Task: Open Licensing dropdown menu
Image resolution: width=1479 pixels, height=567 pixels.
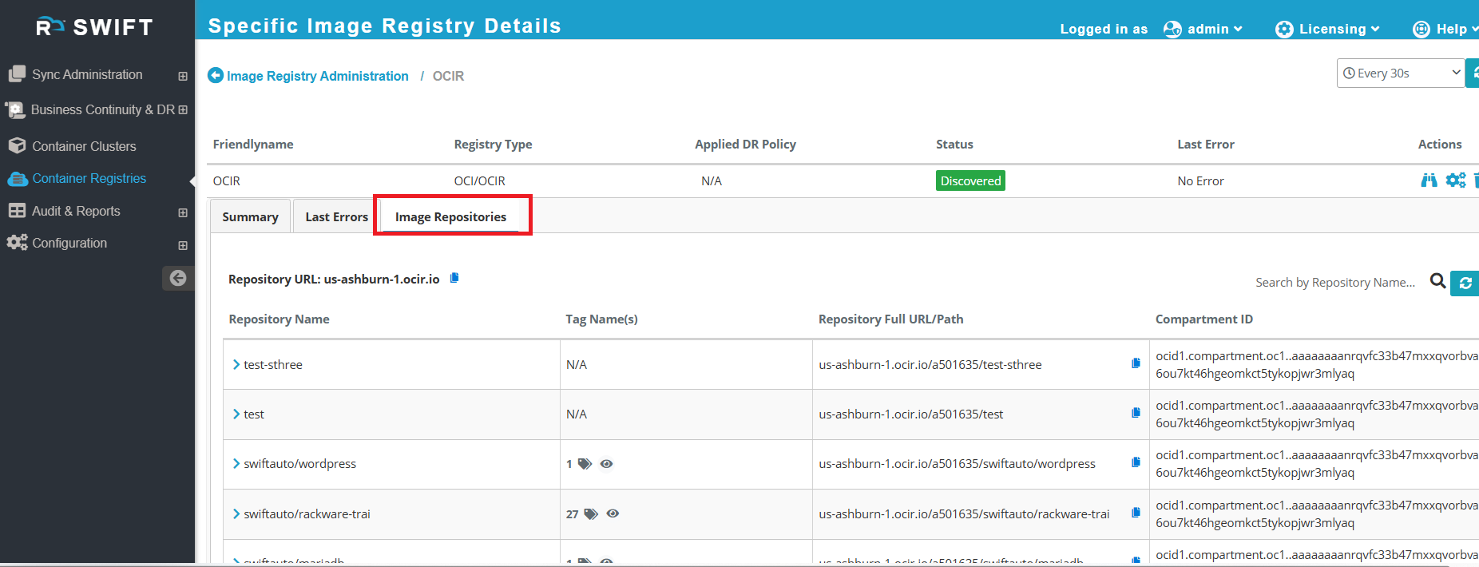Action: (1339, 29)
